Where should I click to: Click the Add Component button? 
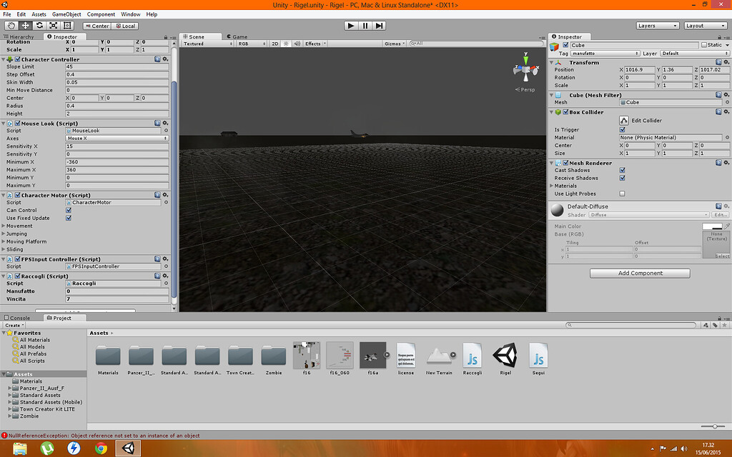639,273
